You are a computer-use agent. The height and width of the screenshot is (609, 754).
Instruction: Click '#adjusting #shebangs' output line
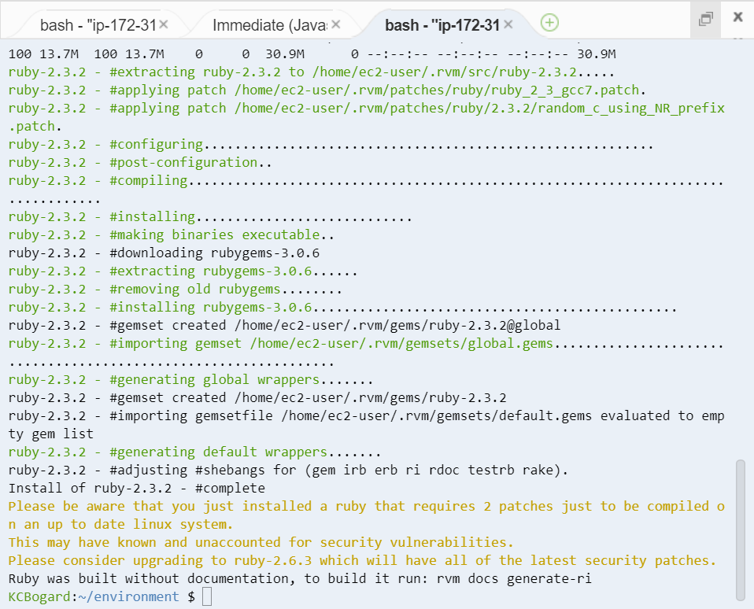[288, 470]
